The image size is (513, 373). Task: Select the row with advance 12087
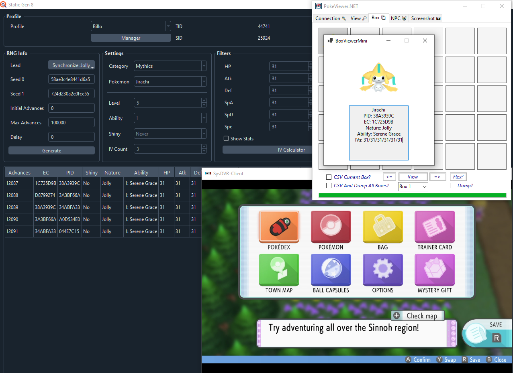pos(103,183)
